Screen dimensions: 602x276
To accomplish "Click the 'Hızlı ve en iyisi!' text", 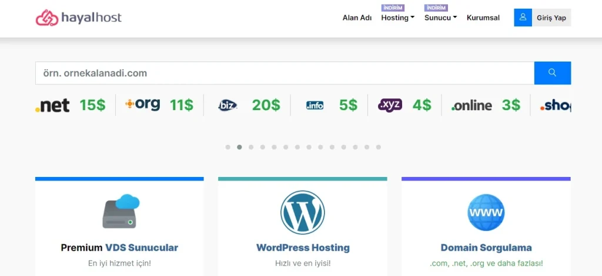I will (303, 264).
